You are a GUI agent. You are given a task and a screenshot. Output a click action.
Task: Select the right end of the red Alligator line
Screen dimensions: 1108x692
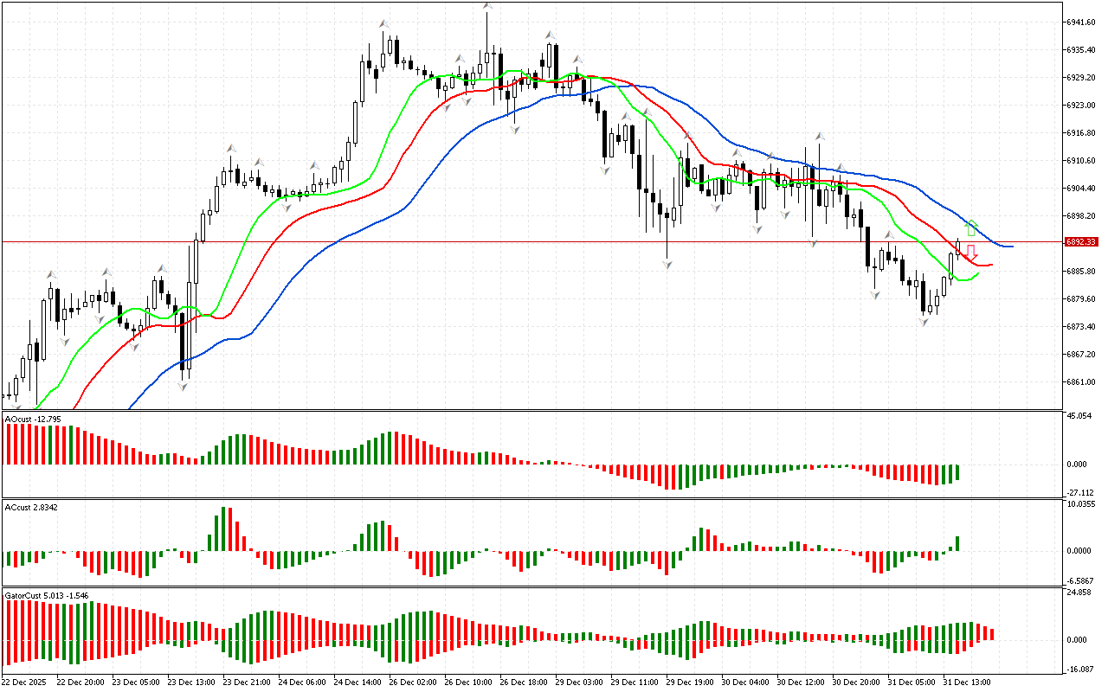(x=990, y=265)
